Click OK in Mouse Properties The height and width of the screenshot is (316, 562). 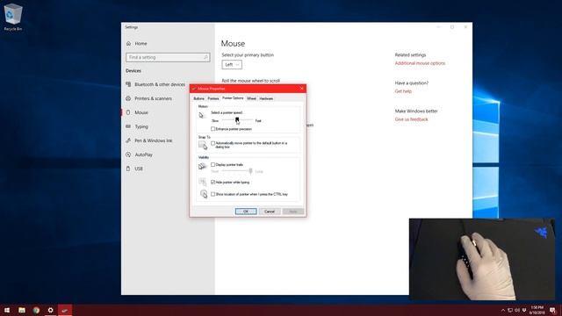pyautogui.click(x=246, y=212)
